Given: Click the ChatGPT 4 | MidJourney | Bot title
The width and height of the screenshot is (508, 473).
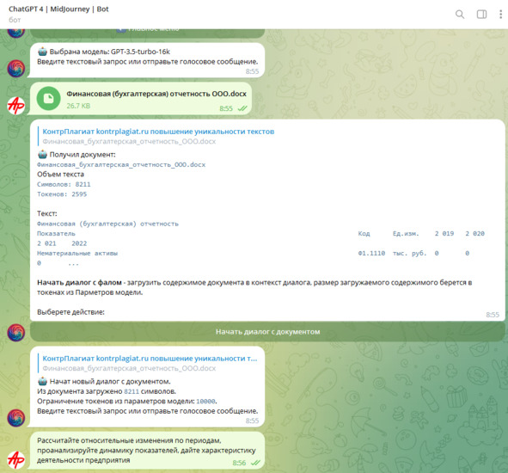Looking at the screenshot, I should click(58, 9).
